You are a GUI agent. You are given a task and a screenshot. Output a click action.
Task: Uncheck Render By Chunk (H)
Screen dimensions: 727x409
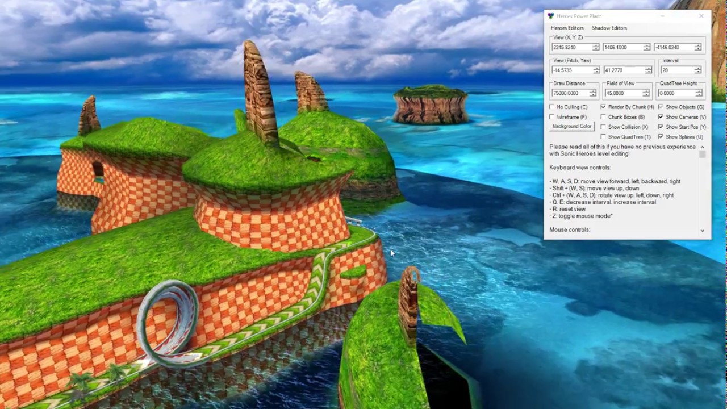pyautogui.click(x=603, y=107)
